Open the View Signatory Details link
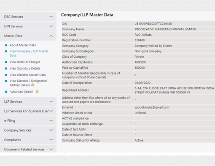 25,68
